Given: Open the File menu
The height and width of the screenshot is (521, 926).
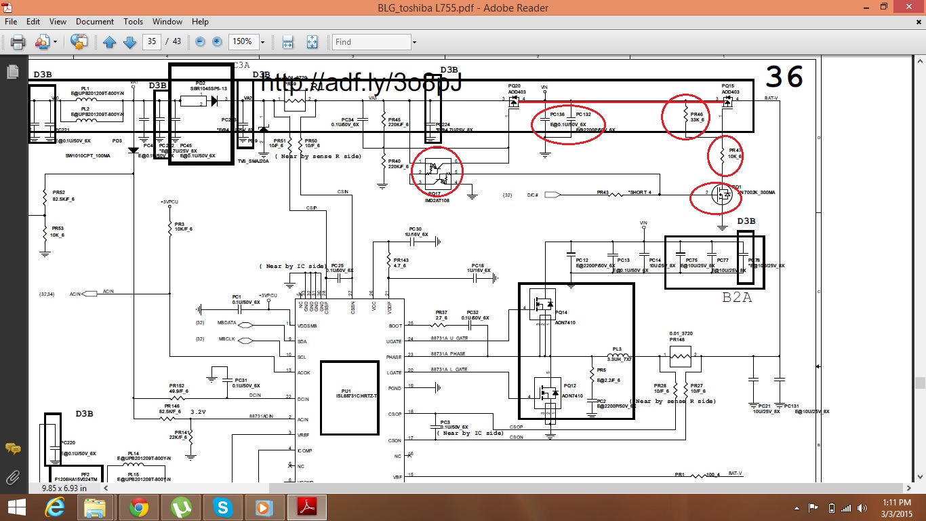Looking at the screenshot, I should pyautogui.click(x=11, y=22).
